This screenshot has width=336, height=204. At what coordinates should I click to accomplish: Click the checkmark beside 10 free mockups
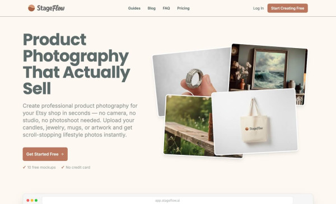click(x=24, y=167)
